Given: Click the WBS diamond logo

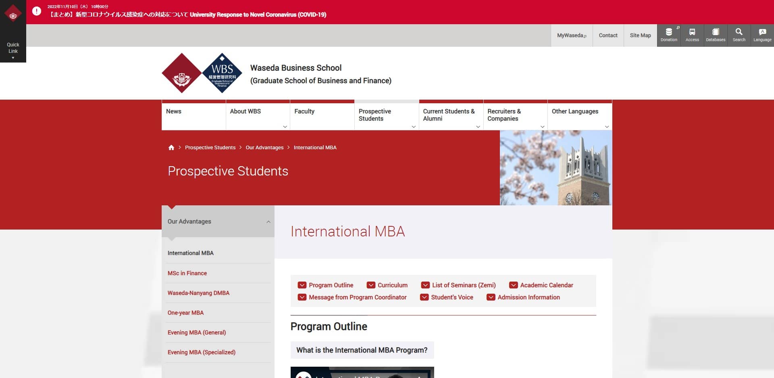Looking at the screenshot, I should point(221,73).
